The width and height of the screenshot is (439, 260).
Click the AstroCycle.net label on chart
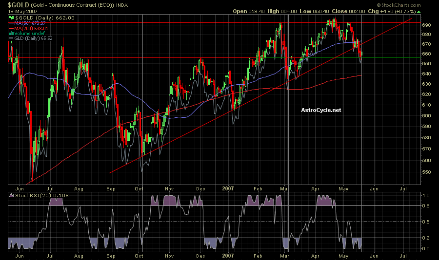coord(321,110)
